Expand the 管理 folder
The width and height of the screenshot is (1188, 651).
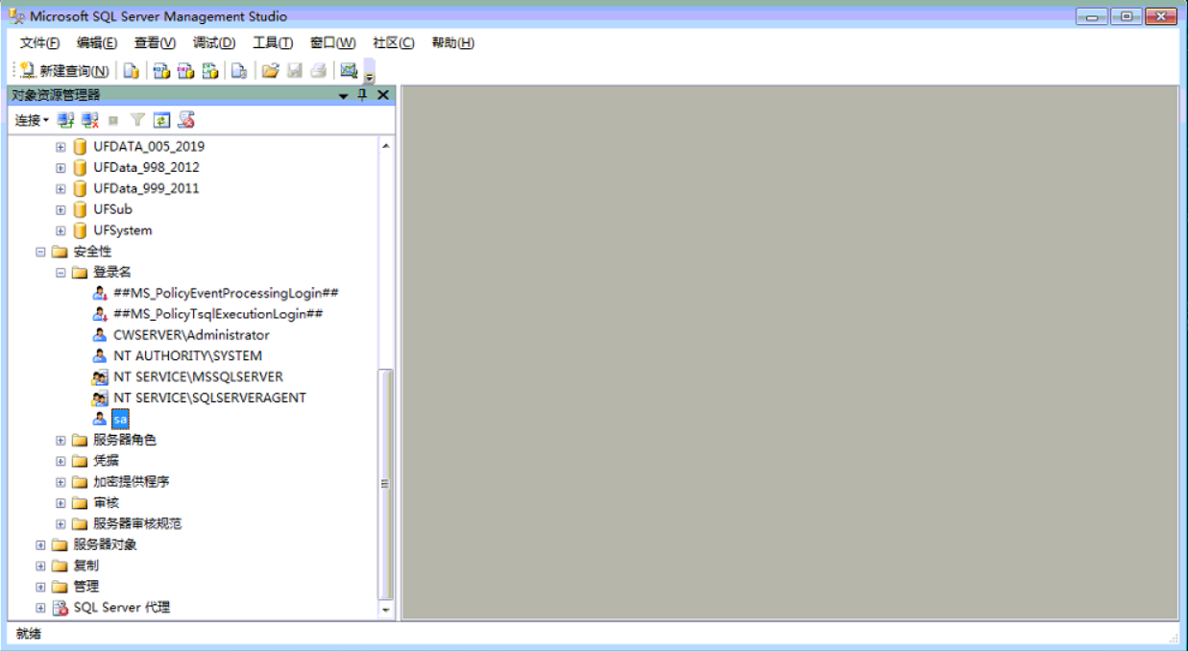click(x=40, y=587)
